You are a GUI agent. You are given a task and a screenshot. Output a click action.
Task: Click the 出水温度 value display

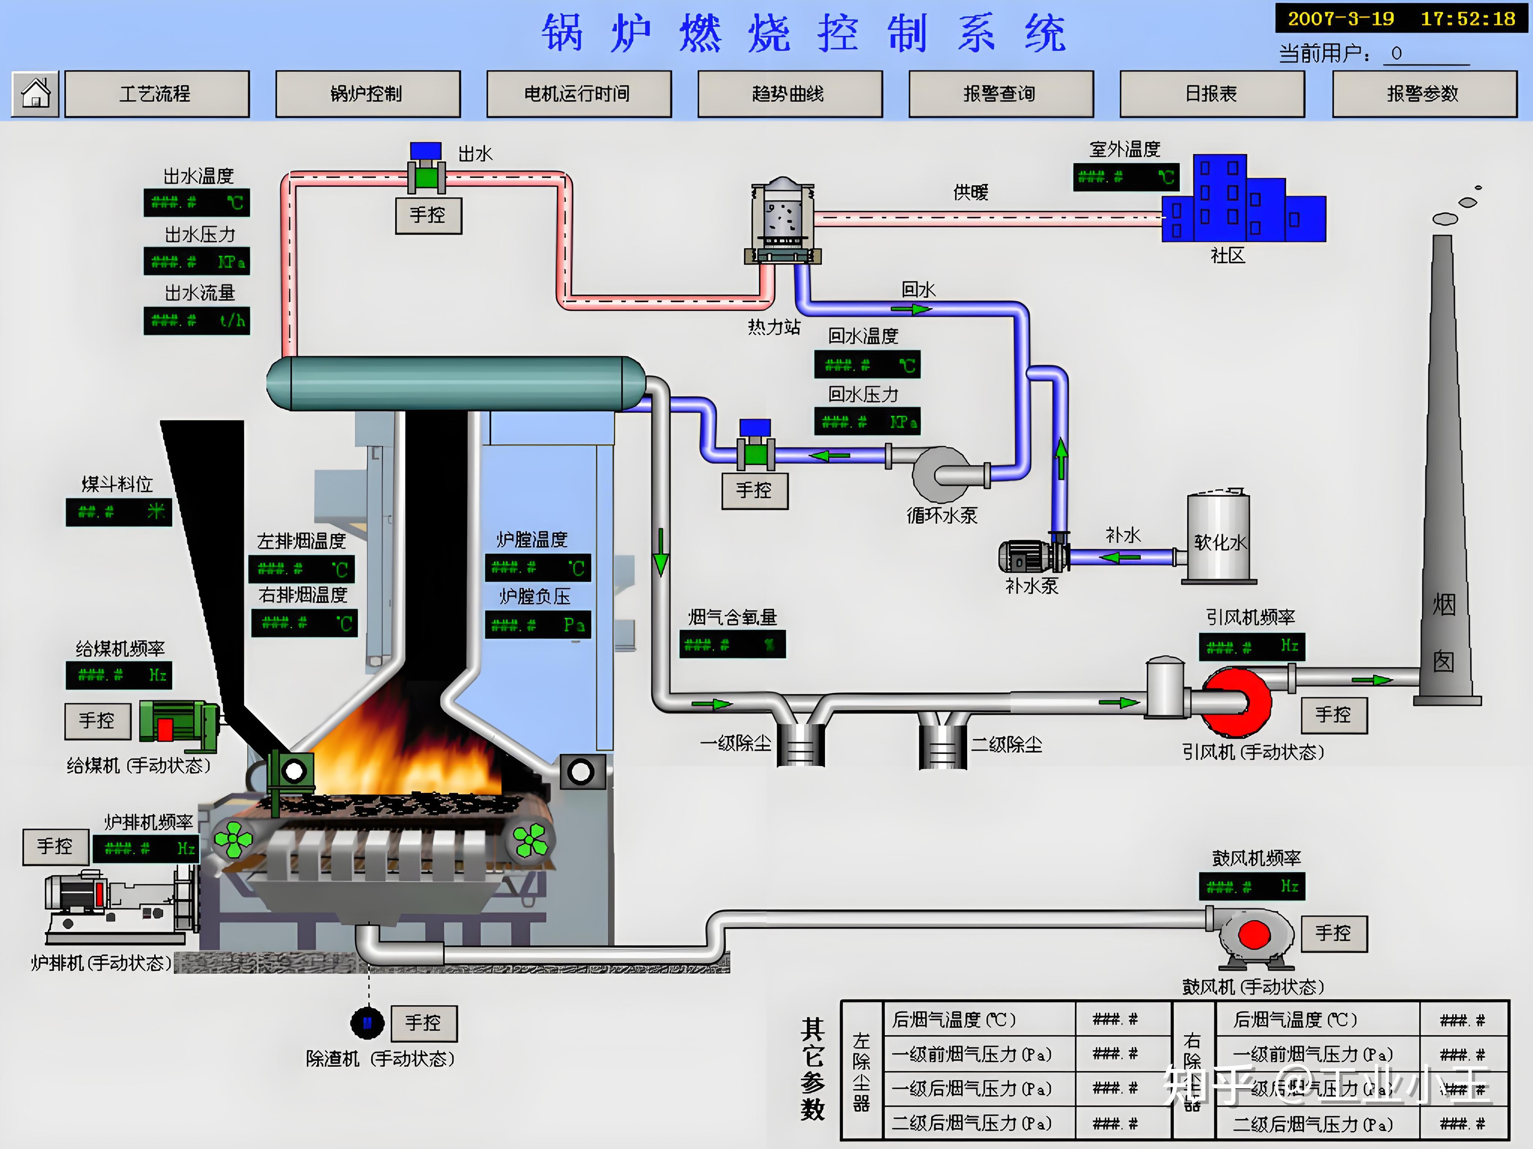pos(197,203)
